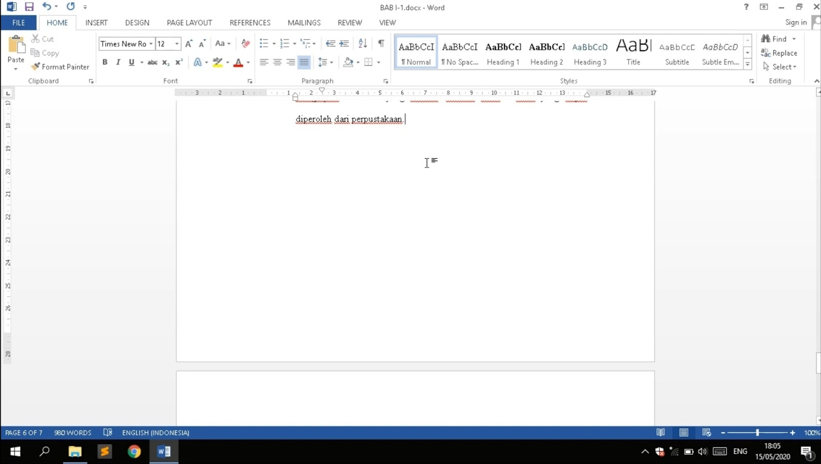Apply red font color

[238, 62]
